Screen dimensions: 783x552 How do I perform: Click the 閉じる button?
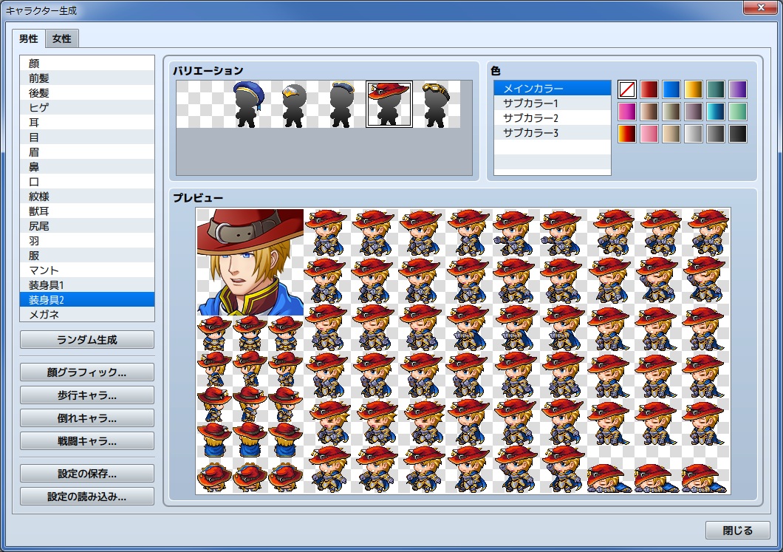tap(737, 531)
